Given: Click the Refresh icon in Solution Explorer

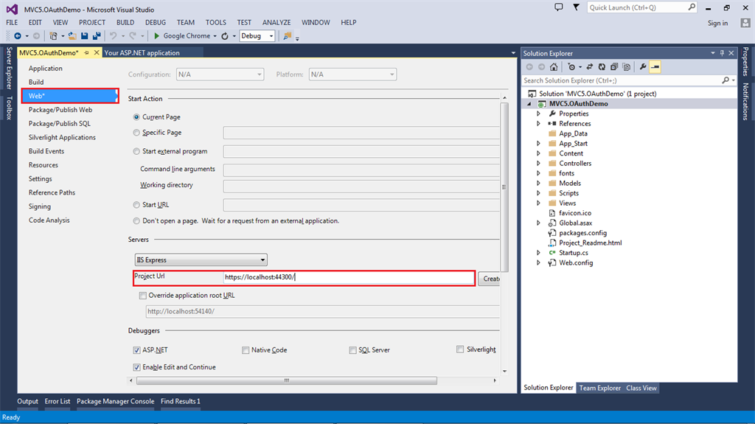Looking at the screenshot, I should [x=603, y=67].
